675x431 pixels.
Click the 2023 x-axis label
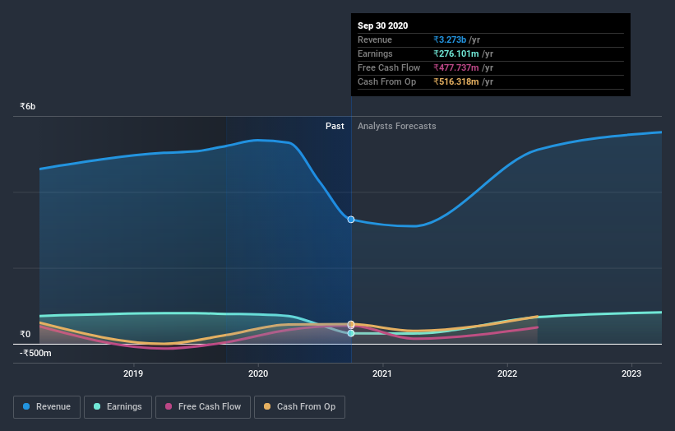(x=631, y=373)
